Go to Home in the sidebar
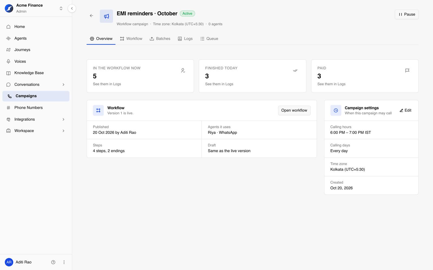433x270 pixels. tap(36, 27)
